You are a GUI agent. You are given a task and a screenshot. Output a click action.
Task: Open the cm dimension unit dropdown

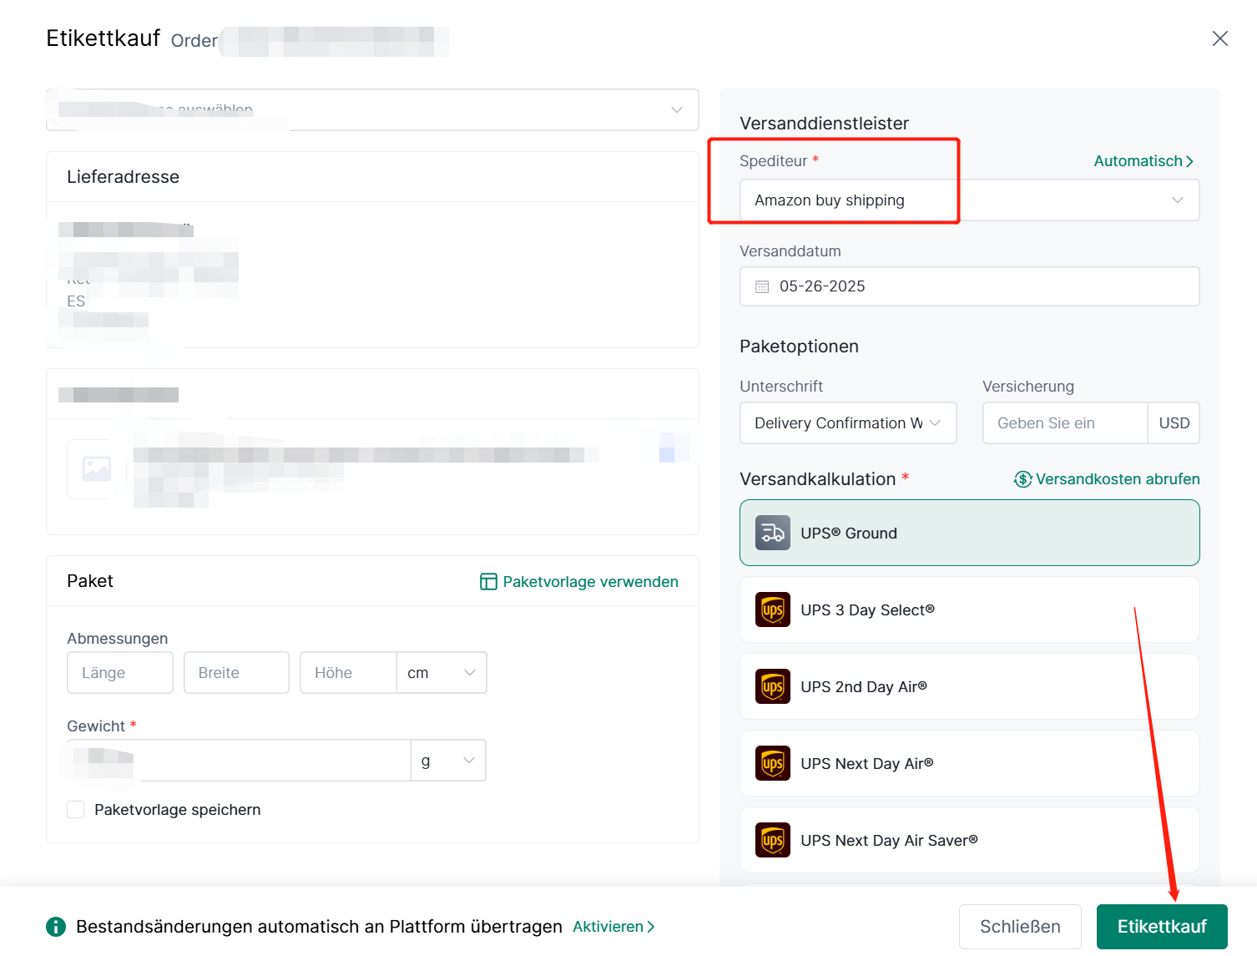coord(442,673)
